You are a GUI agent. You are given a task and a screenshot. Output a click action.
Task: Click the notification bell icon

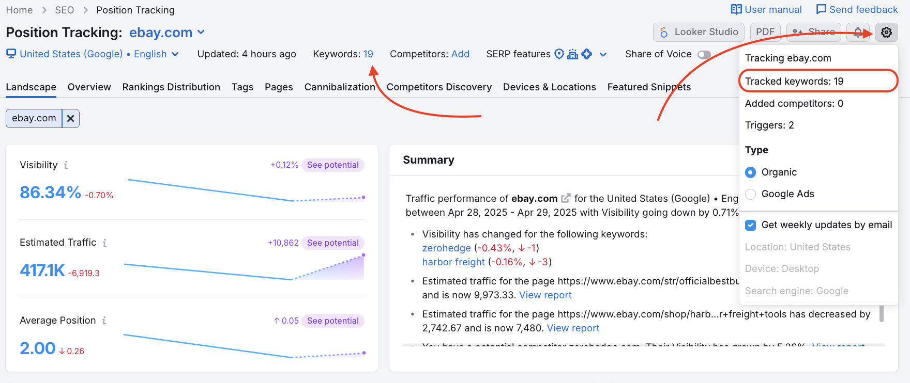(858, 32)
